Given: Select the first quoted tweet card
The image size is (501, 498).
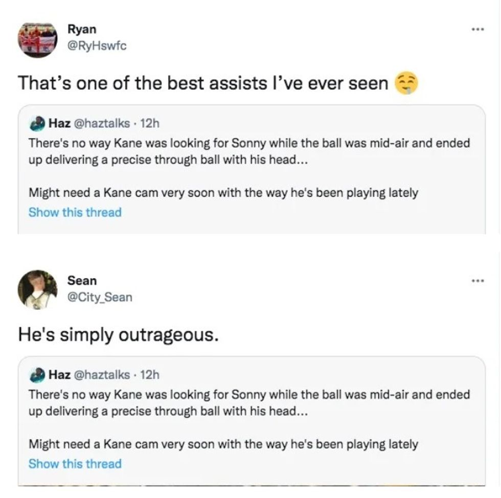Looking at the screenshot, I should coord(250,169).
